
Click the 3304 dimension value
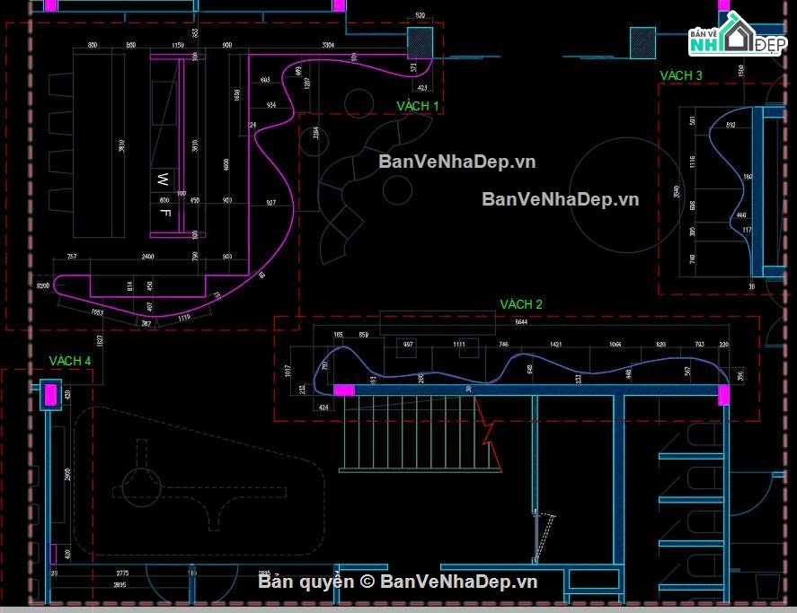(328, 45)
